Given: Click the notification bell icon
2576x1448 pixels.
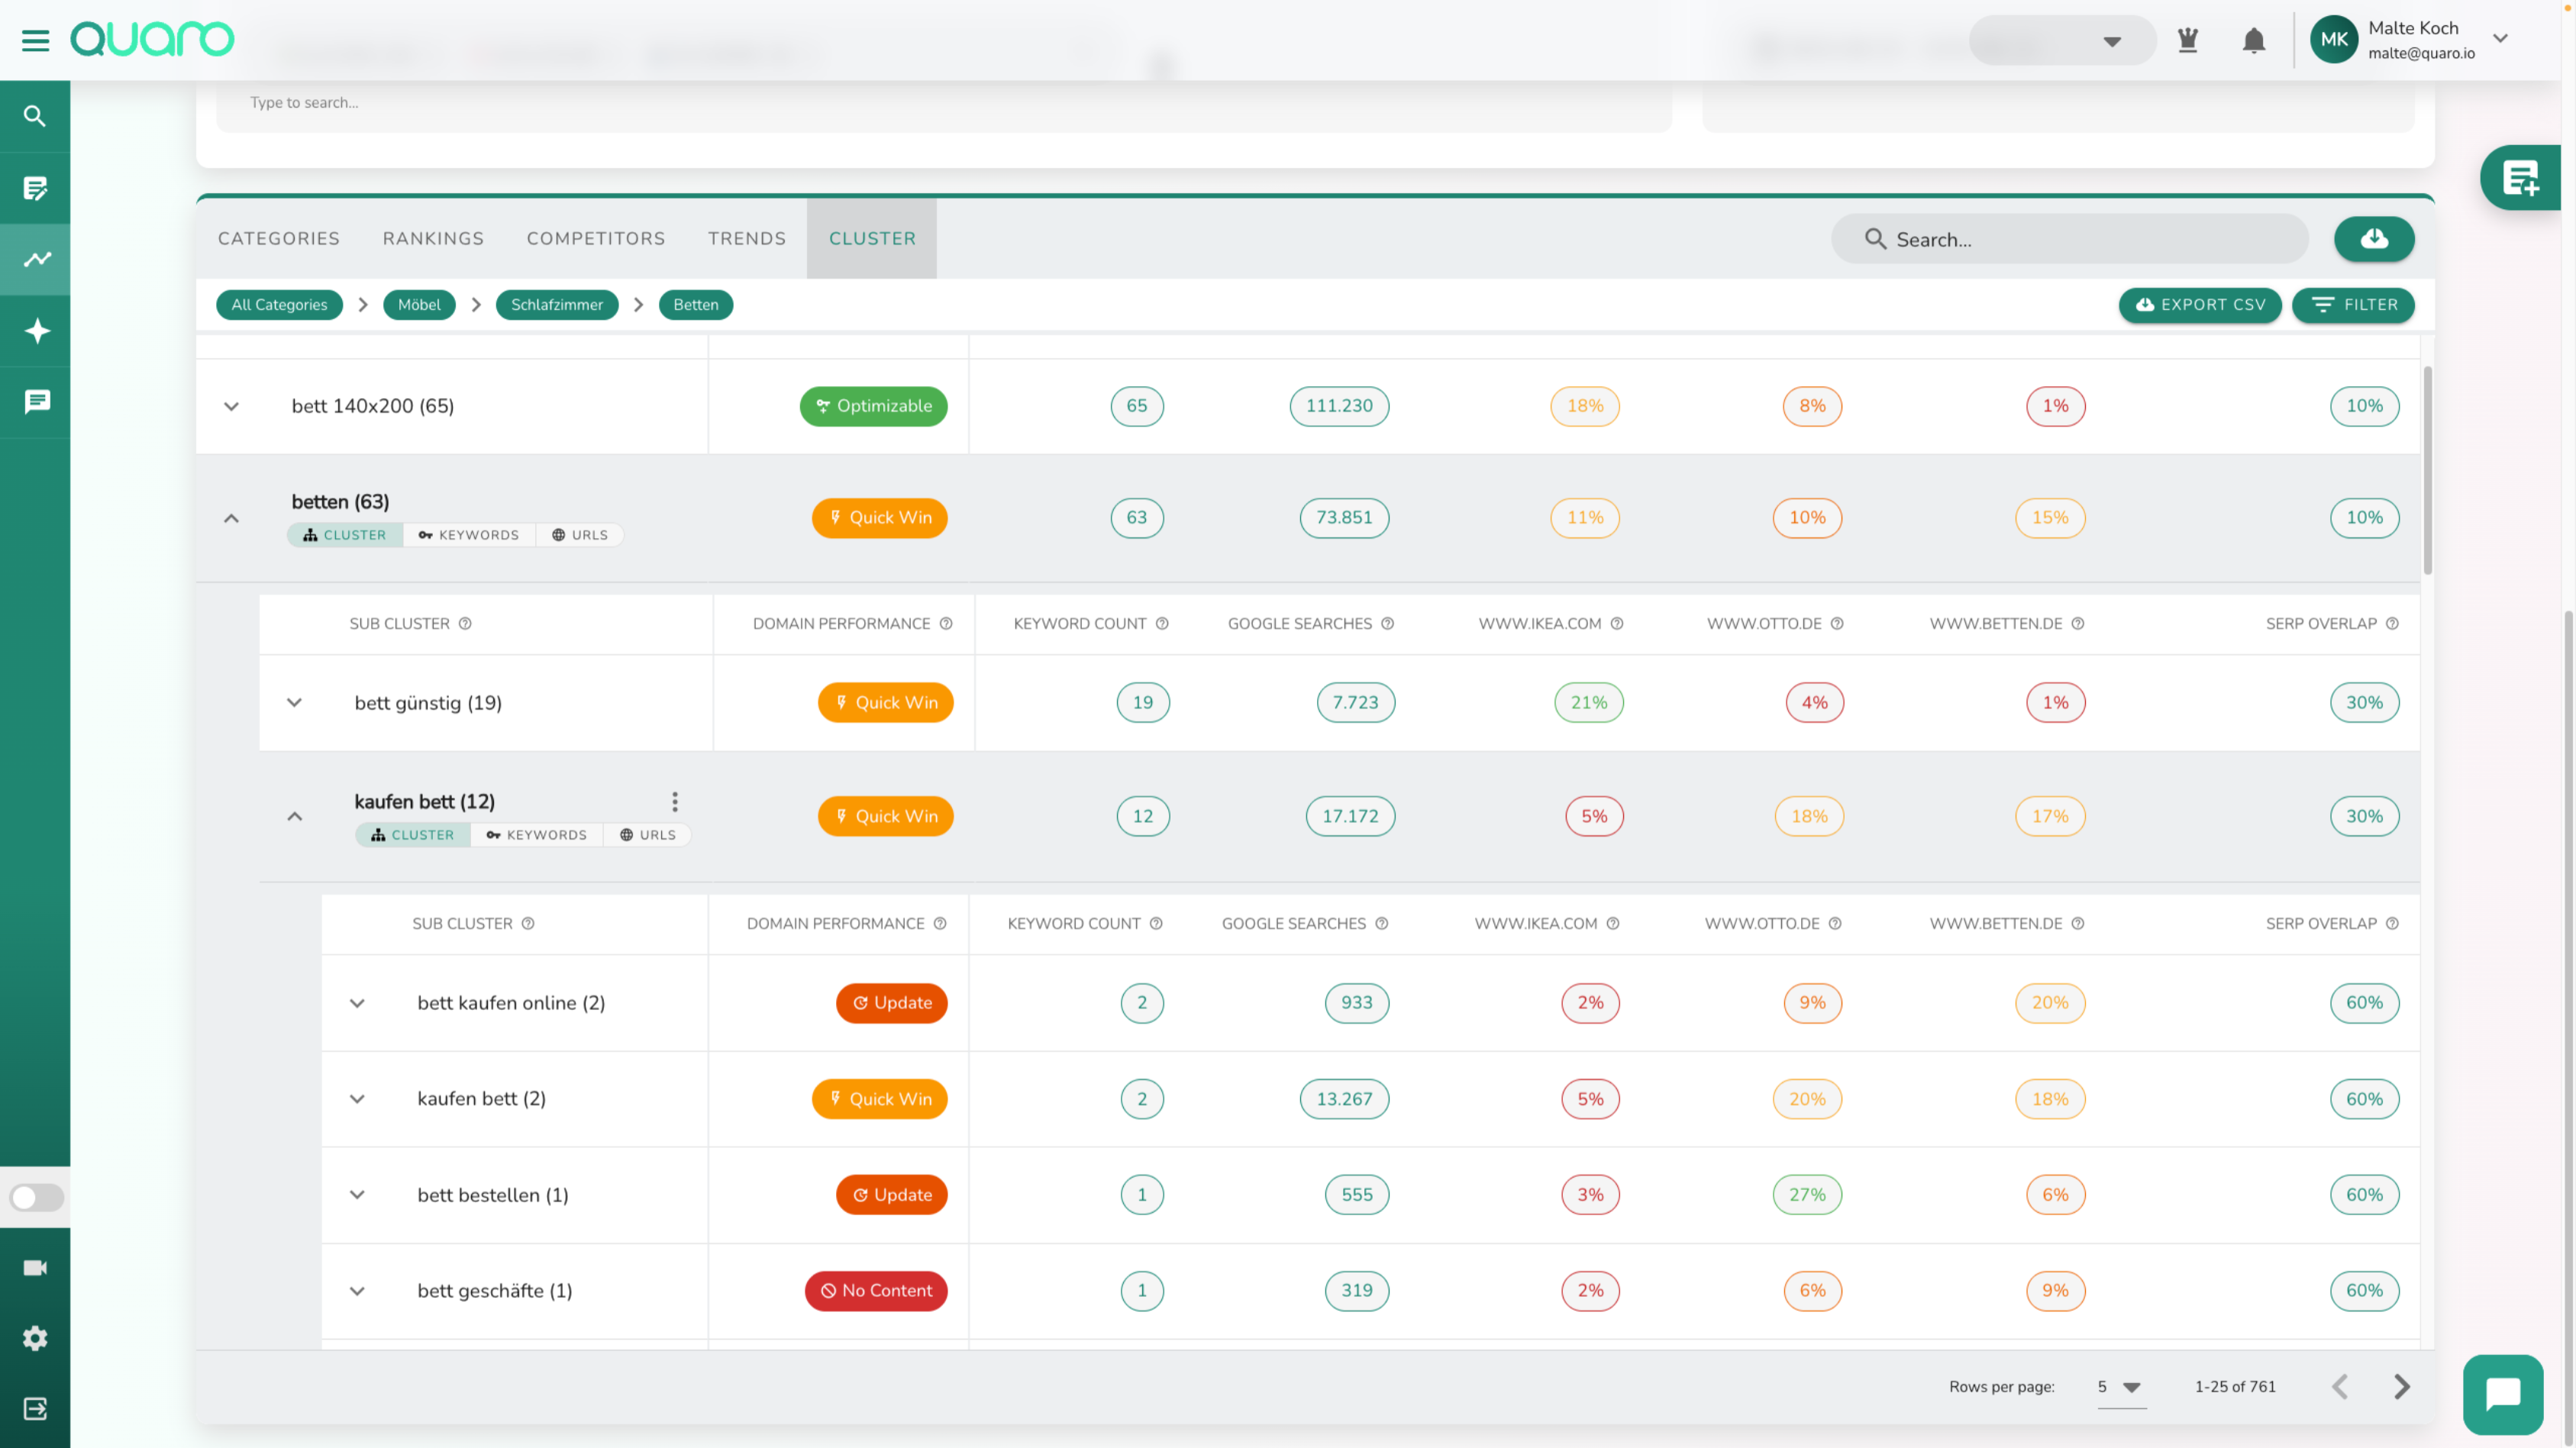Looking at the screenshot, I should 2253,40.
